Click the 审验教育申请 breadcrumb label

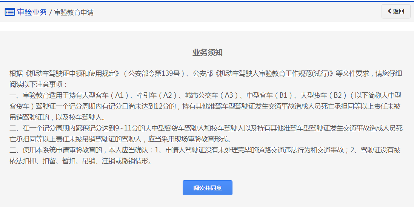[74, 12]
